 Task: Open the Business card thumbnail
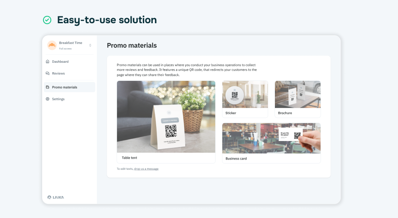272,138
